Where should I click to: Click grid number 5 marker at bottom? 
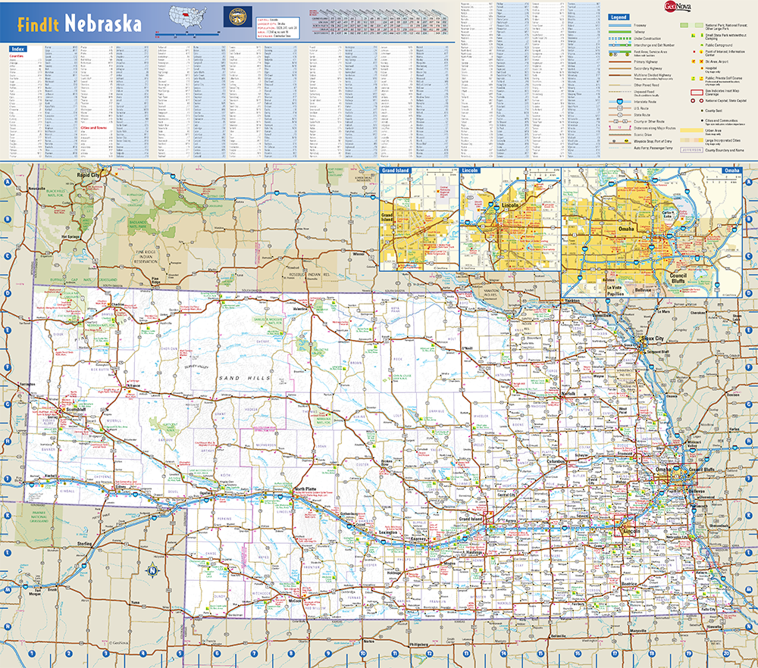(x=180, y=654)
